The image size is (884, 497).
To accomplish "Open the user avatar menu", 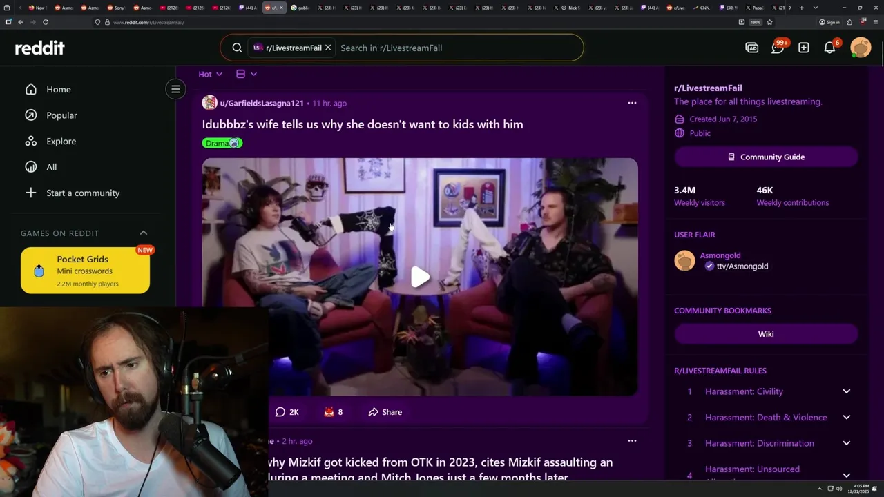I will click(x=861, y=48).
